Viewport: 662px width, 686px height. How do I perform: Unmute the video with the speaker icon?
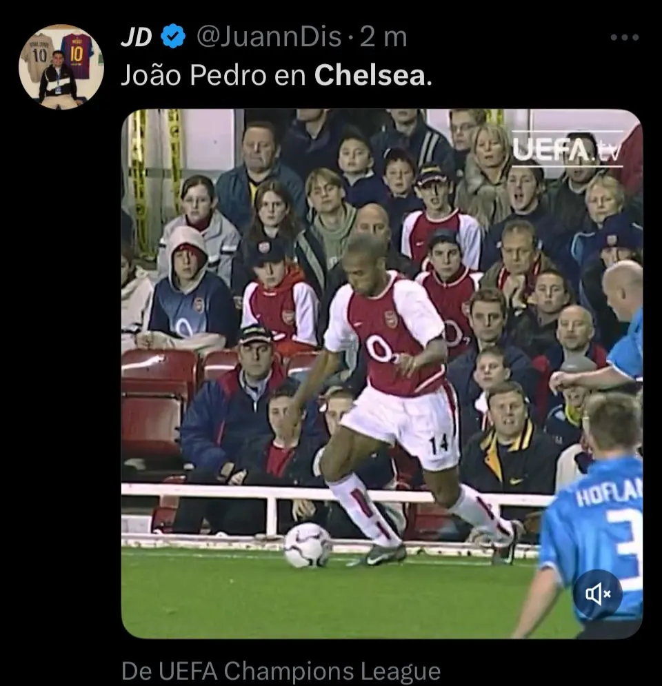[598, 594]
